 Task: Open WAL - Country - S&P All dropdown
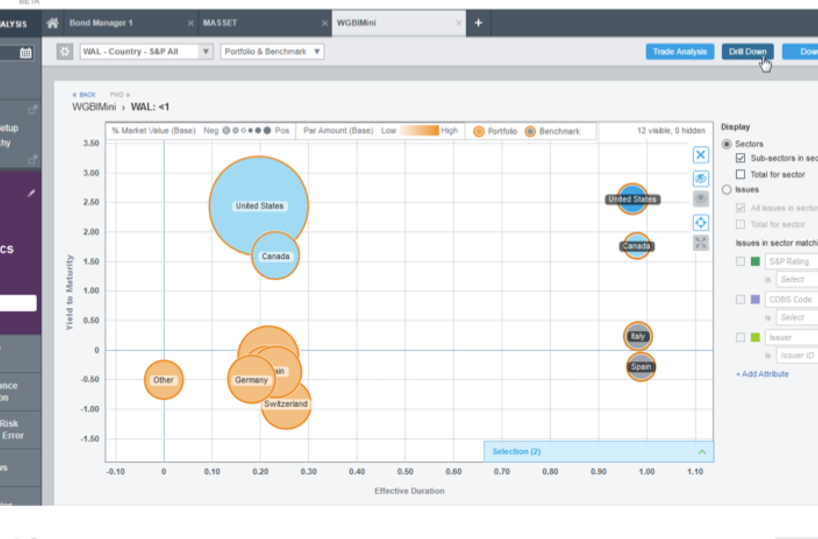(x=205, y=52)
